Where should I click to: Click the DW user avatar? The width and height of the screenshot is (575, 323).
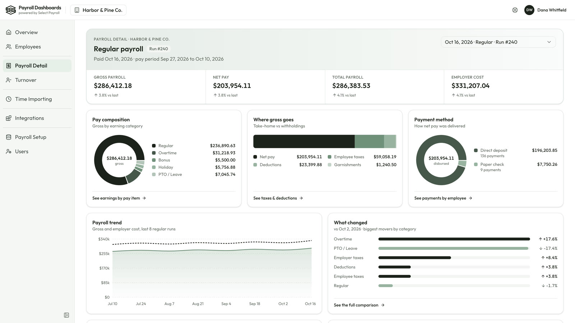coord(529,10)
